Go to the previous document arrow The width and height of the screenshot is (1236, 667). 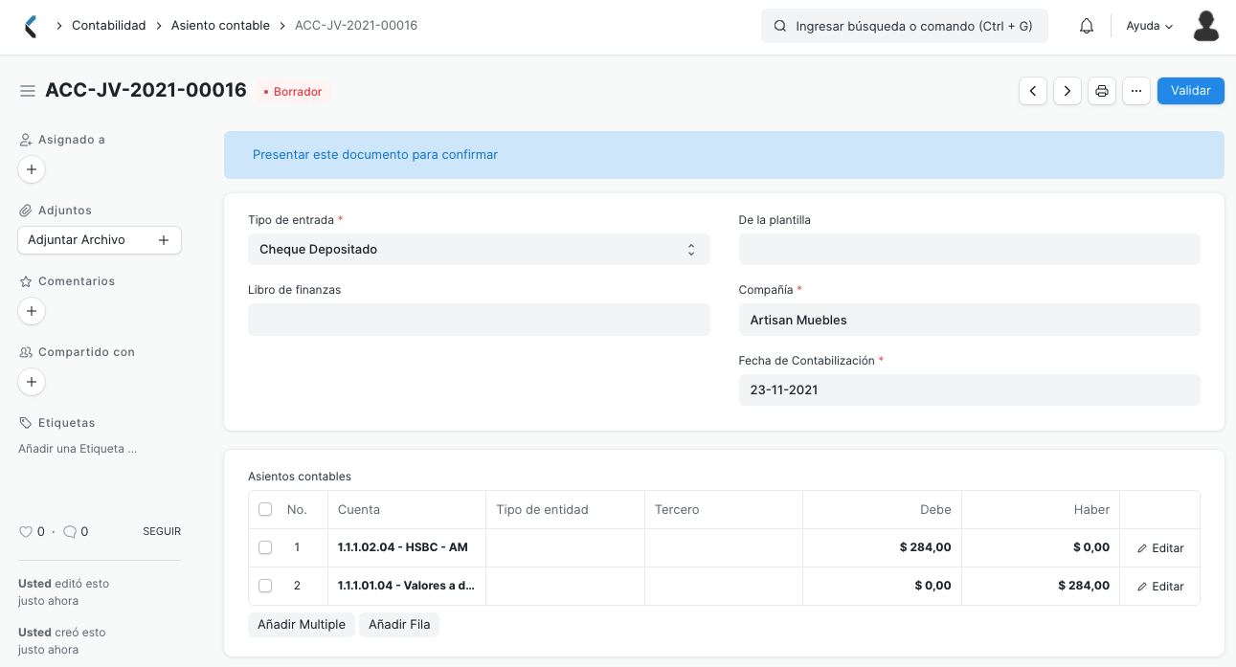tap(1033, 91)
